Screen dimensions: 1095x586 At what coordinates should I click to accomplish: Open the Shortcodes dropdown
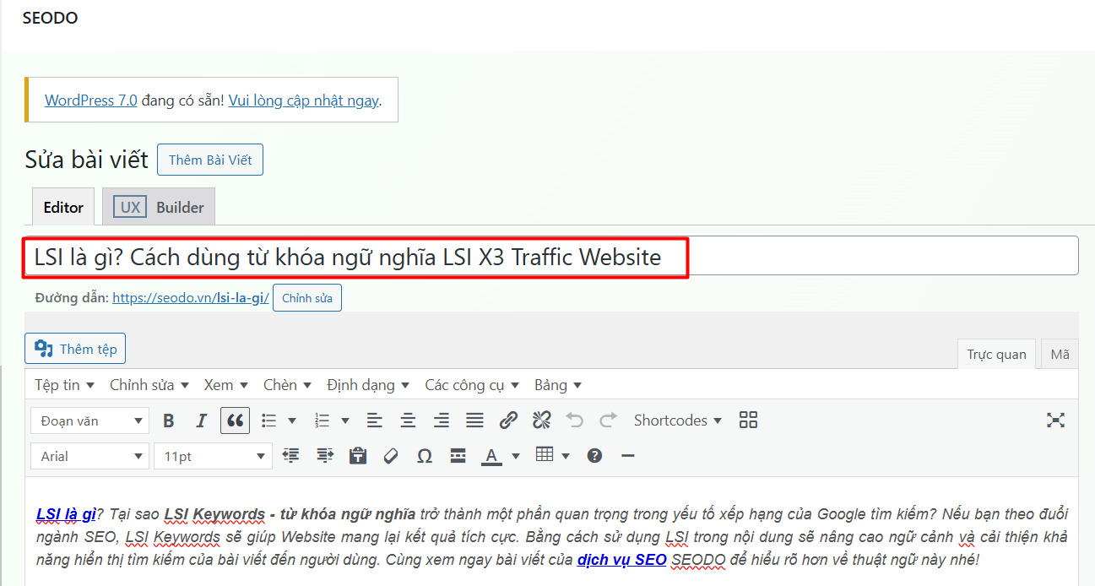pyautogui.click(x=678, y=421)
